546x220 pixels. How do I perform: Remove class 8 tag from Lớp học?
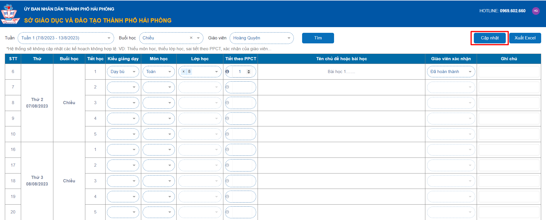point(183,72)
